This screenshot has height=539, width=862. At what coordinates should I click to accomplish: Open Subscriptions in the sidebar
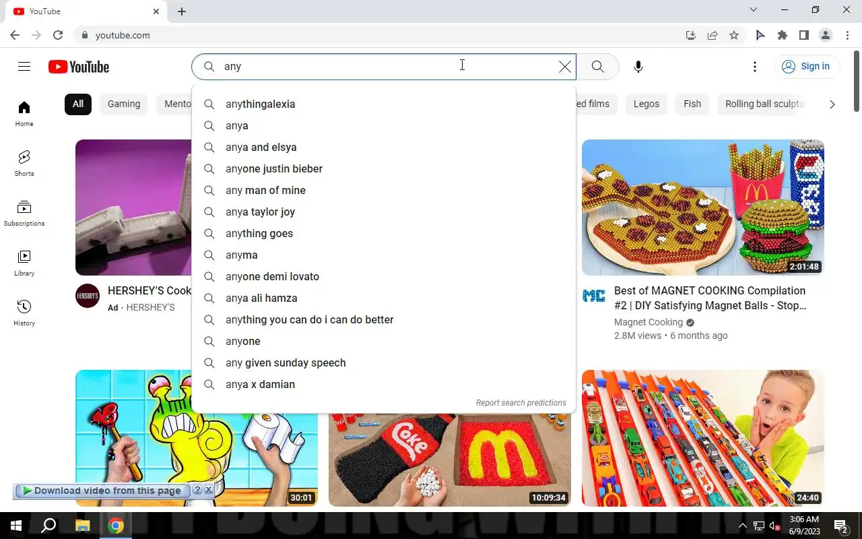tap(24, 214)
